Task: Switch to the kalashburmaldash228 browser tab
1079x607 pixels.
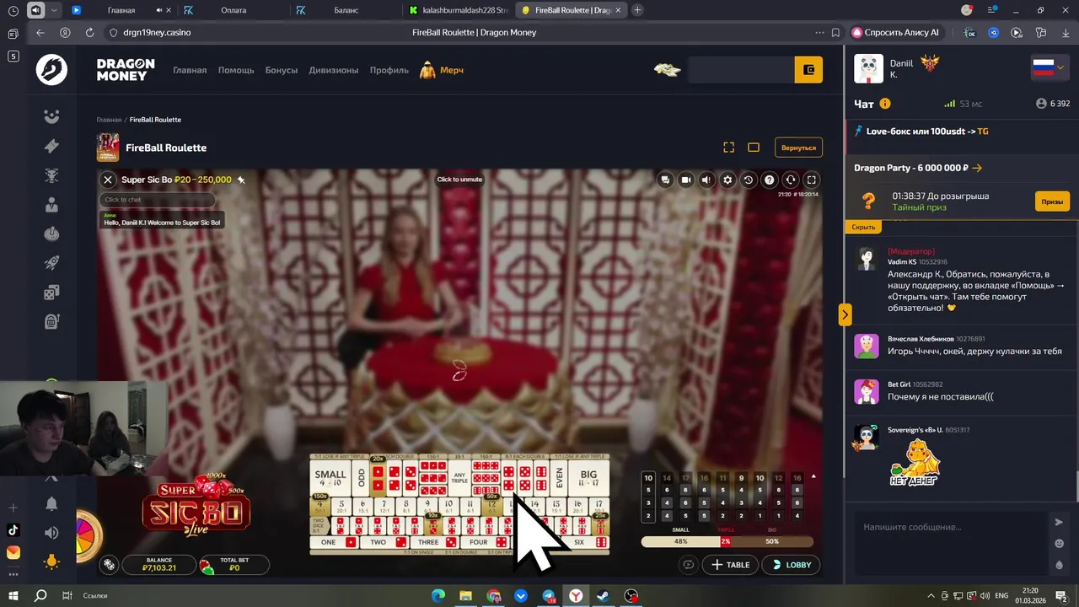Action: (458, 10)
